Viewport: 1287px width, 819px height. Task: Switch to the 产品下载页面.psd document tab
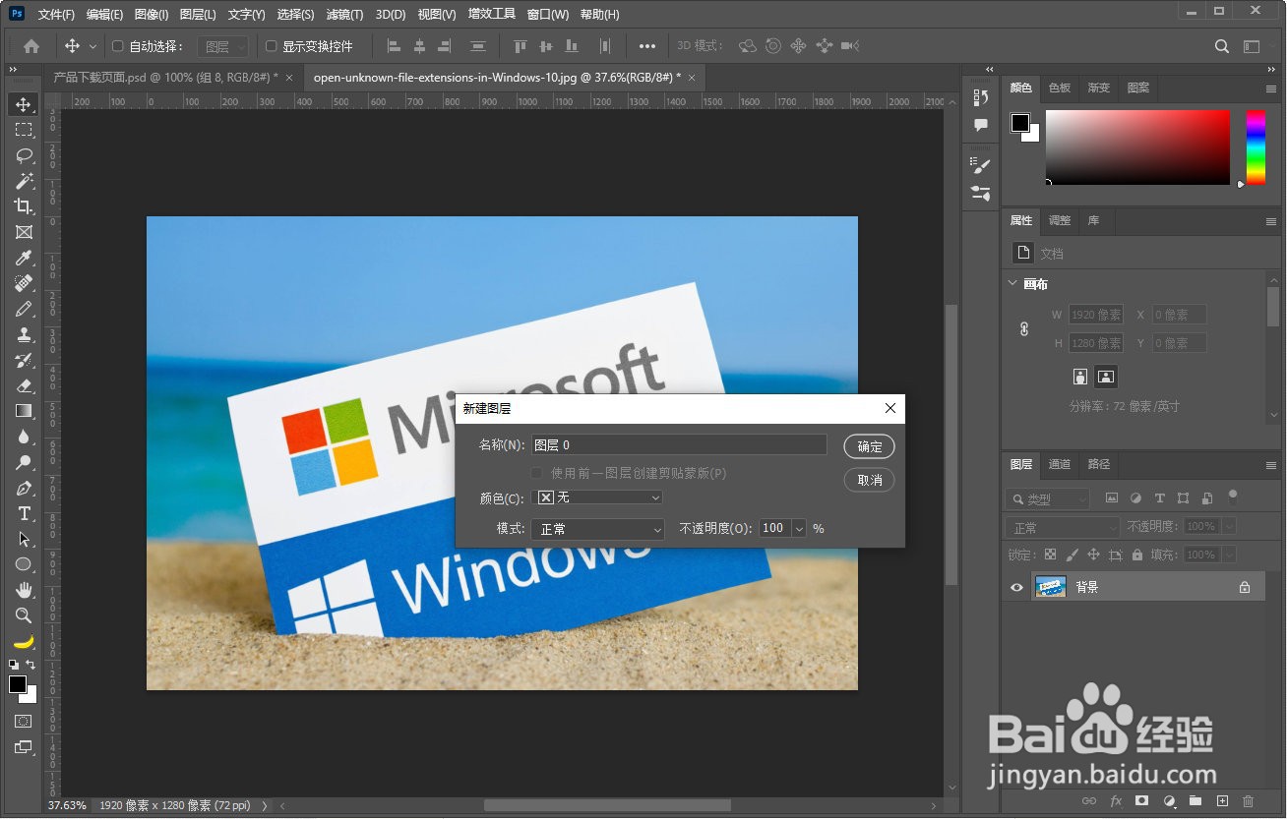coord(165,77)
